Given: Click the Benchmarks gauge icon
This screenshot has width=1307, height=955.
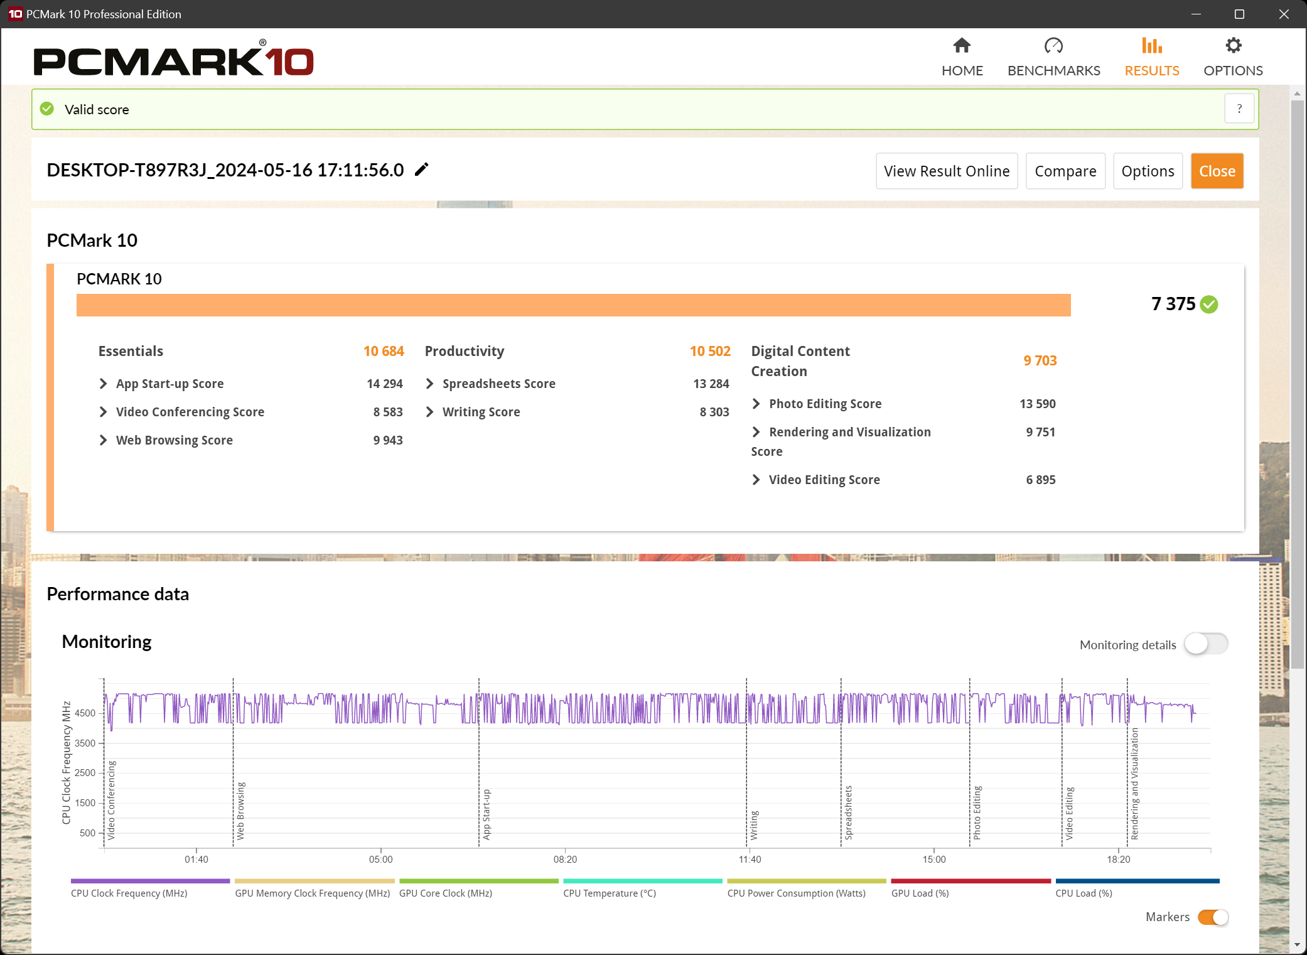Looking at the screenshot, I should (1053, 46).
